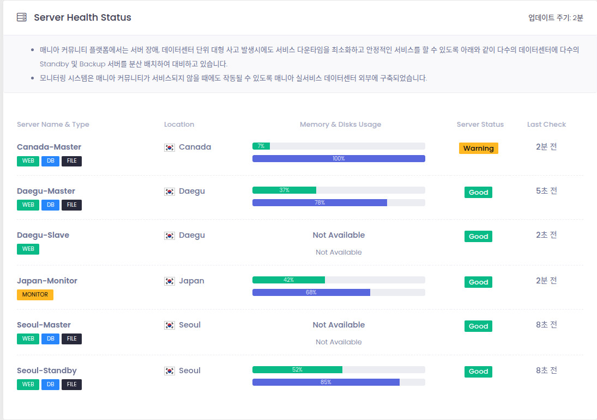Click the DB badge under Canada-Master
The height and width of the screenshot is (420, 597).
(50, 161)
